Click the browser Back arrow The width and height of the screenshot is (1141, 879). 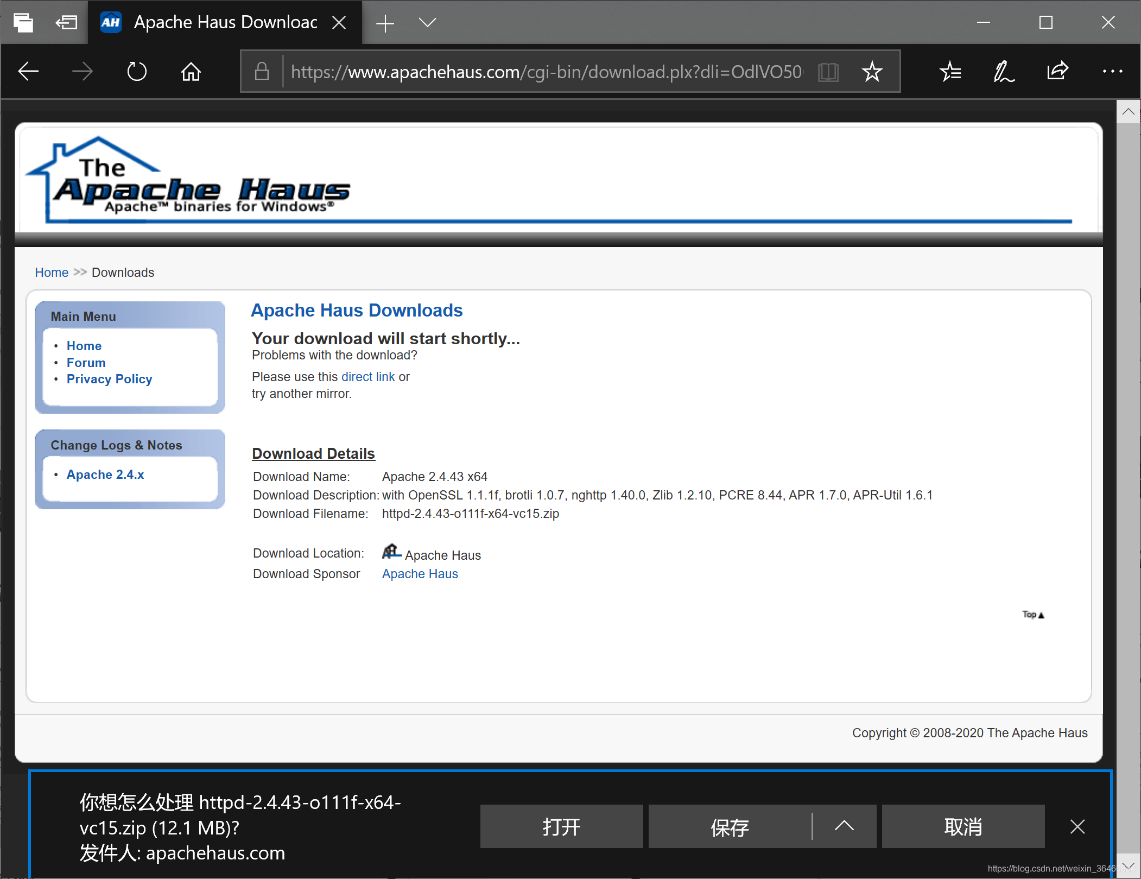[28, 71]
